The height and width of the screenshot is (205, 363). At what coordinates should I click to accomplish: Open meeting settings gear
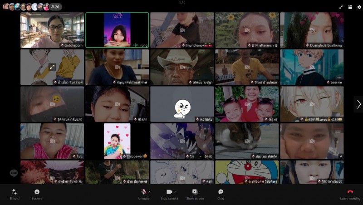(x=358, y=7)
